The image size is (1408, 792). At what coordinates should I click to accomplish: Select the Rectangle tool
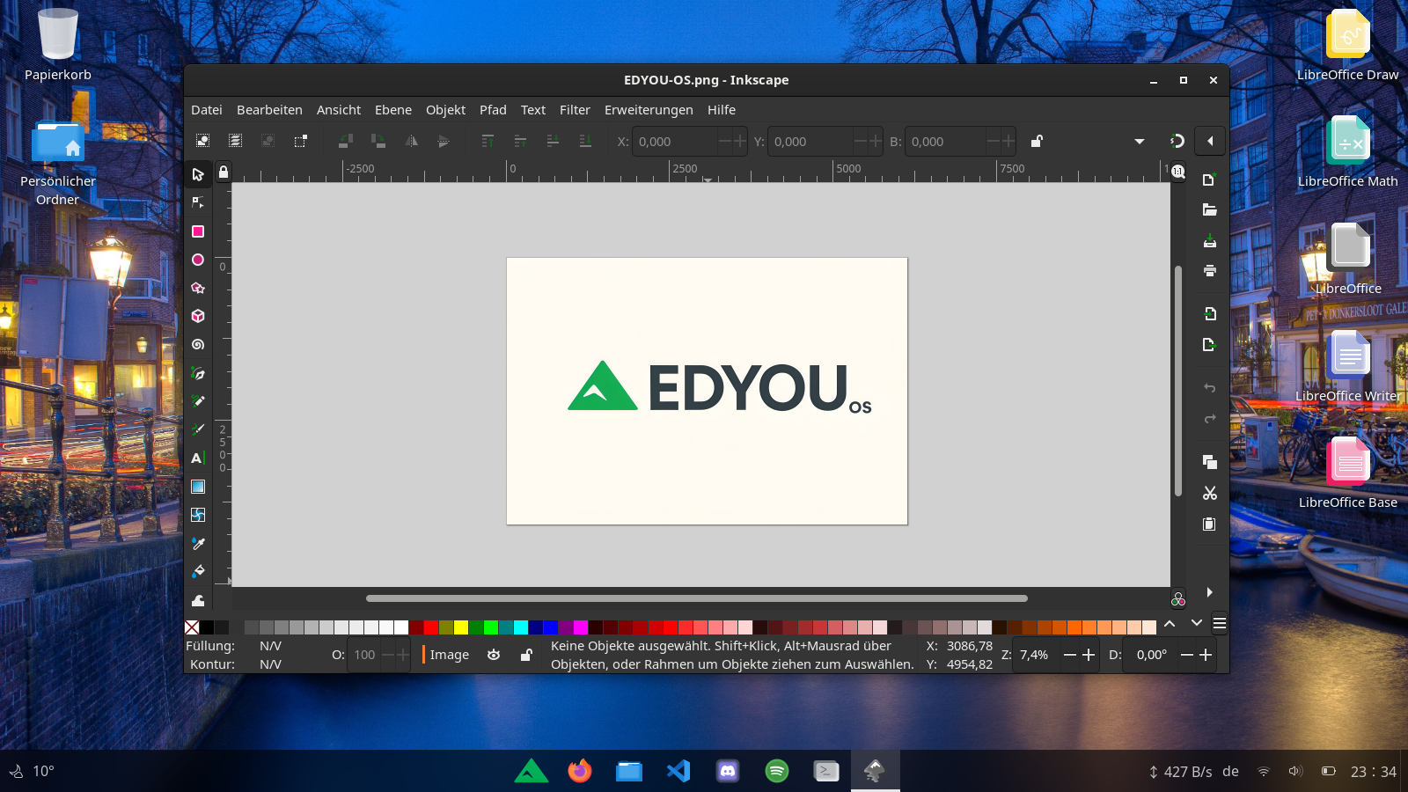(x=198, y=231)
